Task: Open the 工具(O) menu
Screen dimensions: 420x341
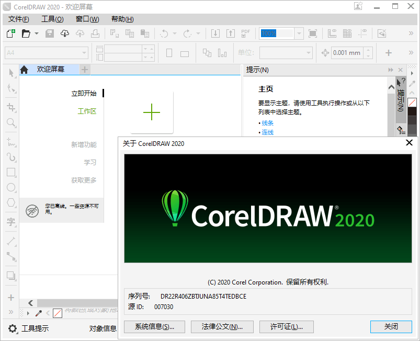Action: pyautogui.click(x=52, y=19)
